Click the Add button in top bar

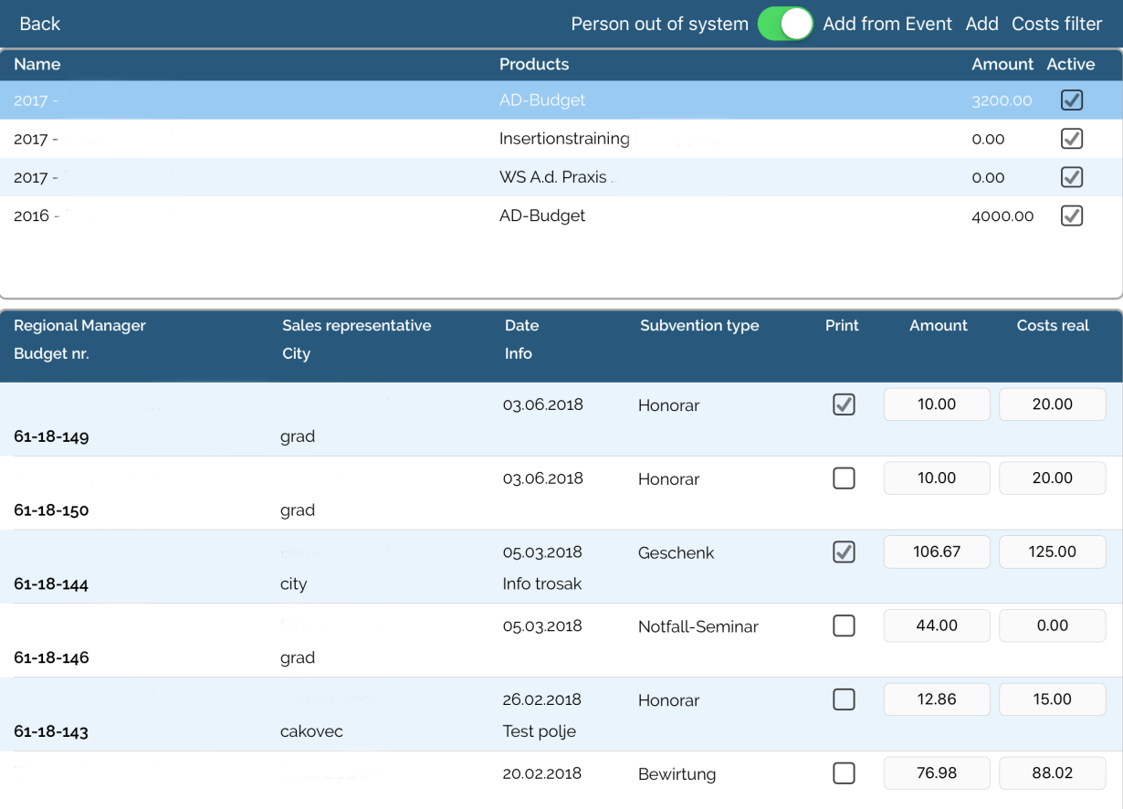point(981,24)
